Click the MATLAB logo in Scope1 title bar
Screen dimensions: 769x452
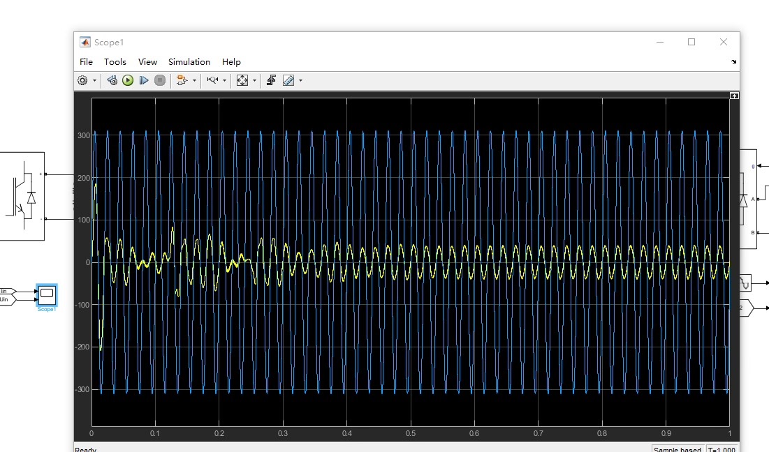[85, 42]
